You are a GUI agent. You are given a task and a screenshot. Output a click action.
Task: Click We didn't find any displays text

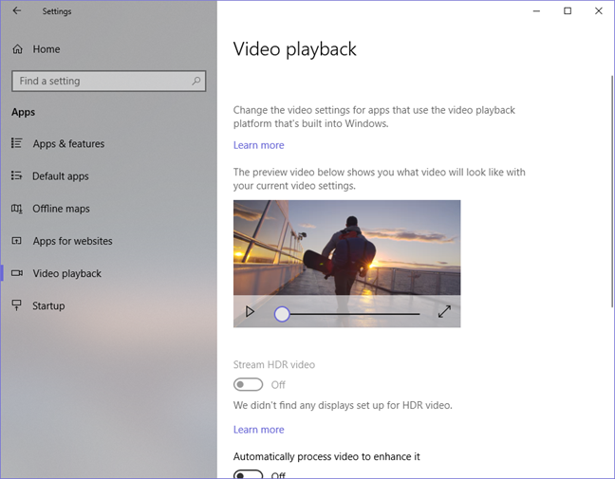coord(343,405)
